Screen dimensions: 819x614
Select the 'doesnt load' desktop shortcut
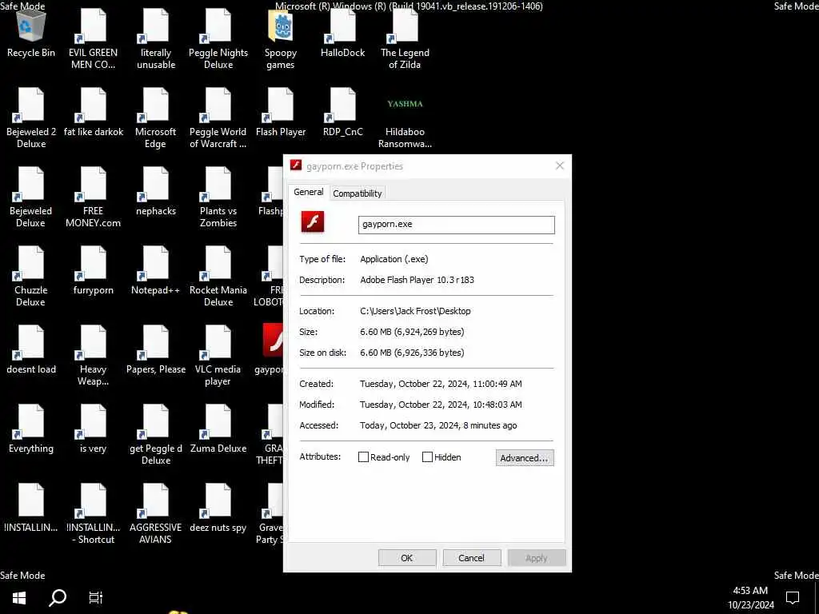pyautogui.click(x=31, y=351)
